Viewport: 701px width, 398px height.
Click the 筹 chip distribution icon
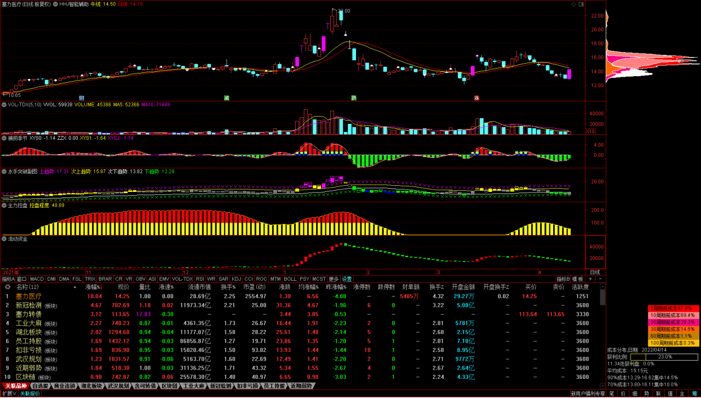pos(695,394)
